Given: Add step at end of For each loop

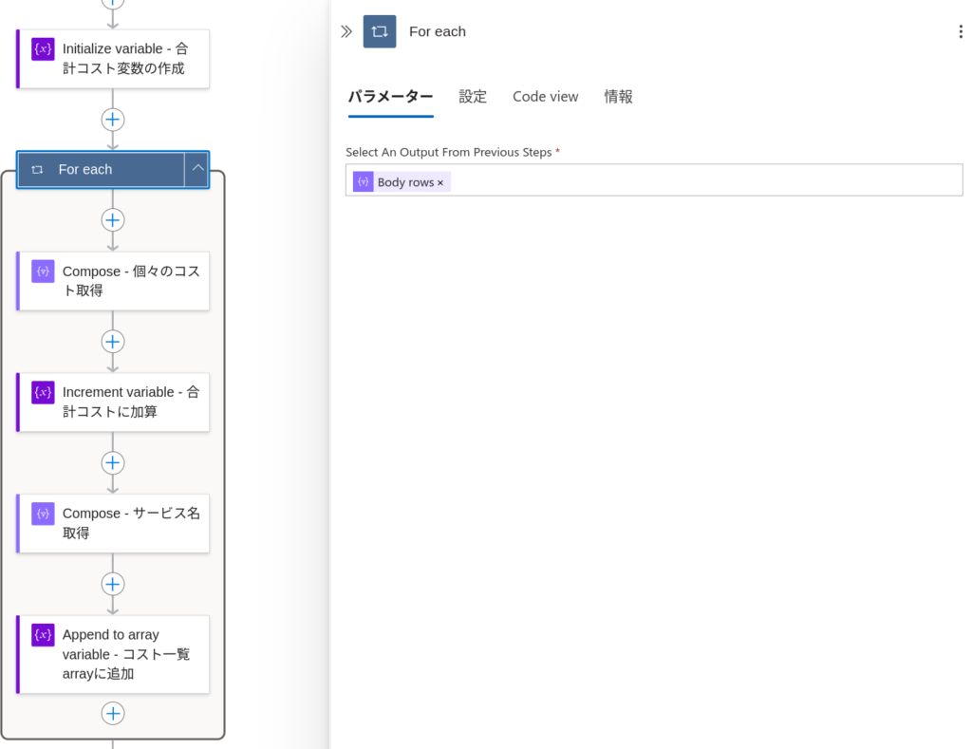Looking at the screenshot, I should [x=113, y=714].
